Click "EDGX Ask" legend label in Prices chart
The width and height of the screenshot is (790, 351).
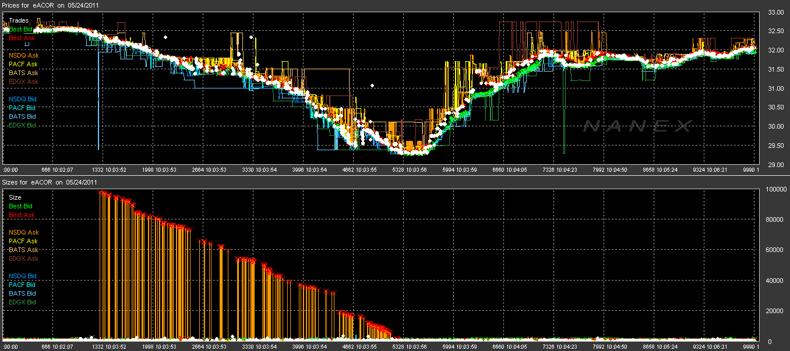click(23, 81)
